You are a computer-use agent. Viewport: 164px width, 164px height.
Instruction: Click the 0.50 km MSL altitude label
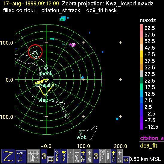(145, 159)
